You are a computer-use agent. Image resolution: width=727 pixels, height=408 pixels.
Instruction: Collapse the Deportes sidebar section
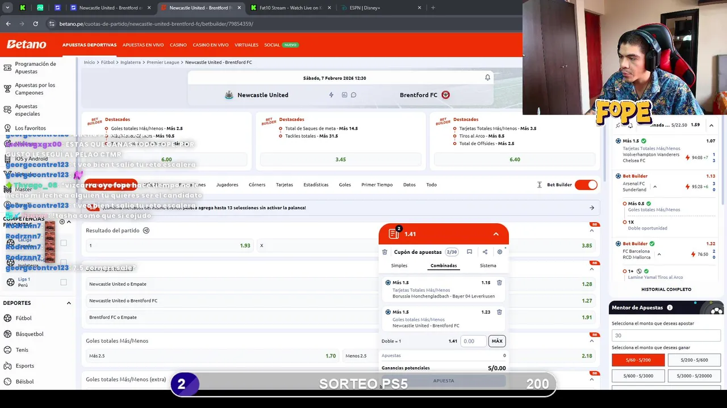[x=69, y=303]
